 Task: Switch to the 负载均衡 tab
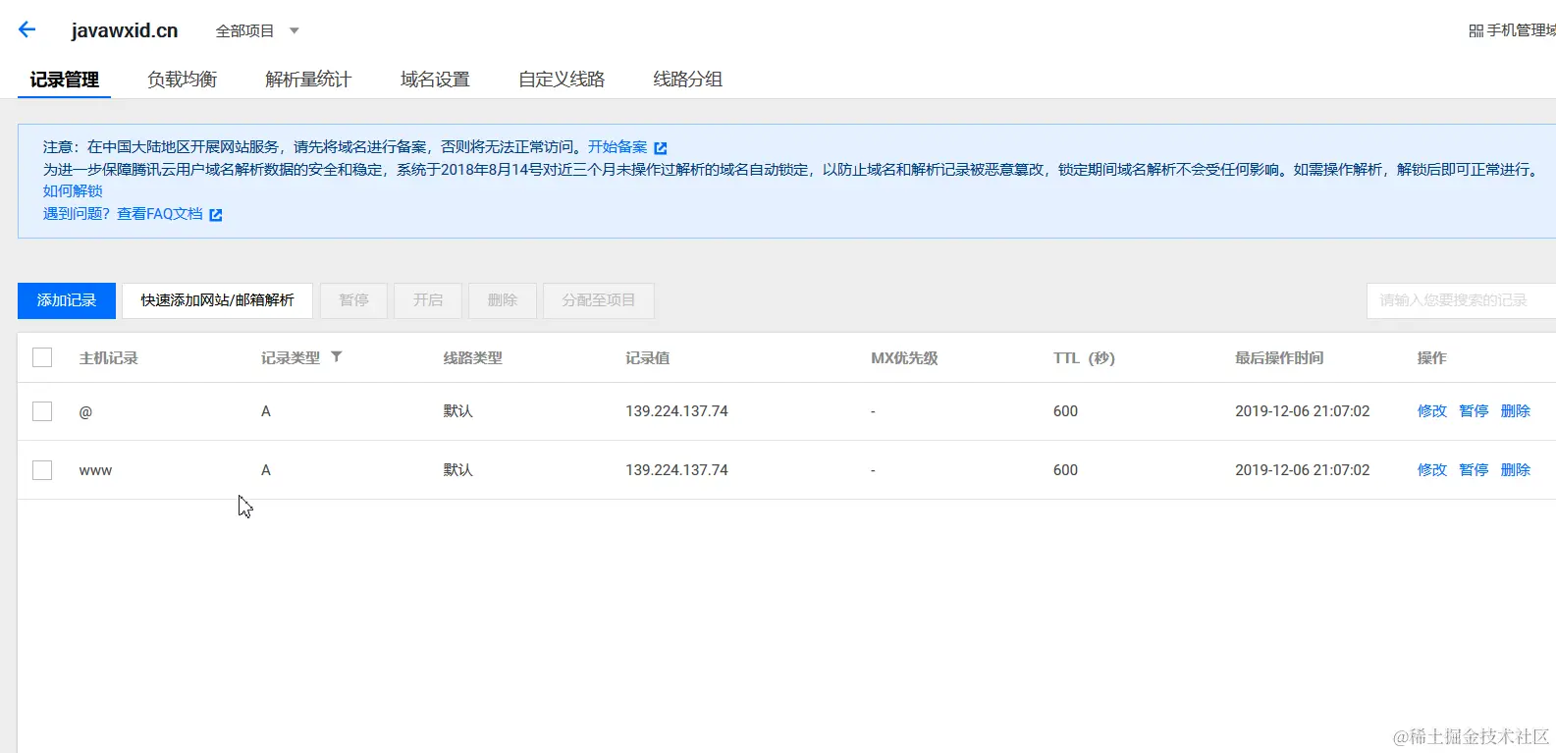click(x=182, y=80)
